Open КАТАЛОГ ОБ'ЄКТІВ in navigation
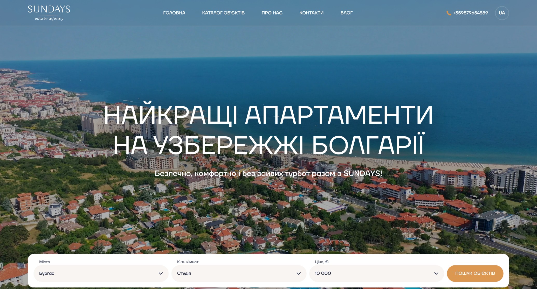Viewport: 537px width, 289px height. point(223,13)
